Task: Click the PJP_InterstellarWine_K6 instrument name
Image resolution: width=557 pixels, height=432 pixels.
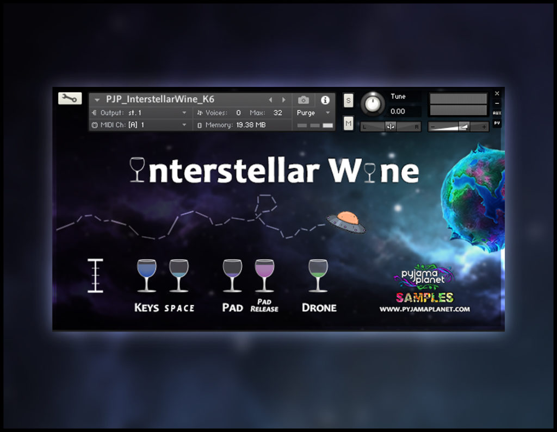Action: (x=160, y=99)
